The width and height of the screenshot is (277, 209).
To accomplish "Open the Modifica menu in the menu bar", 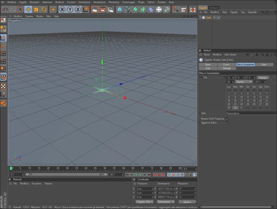I will [11, 2].
